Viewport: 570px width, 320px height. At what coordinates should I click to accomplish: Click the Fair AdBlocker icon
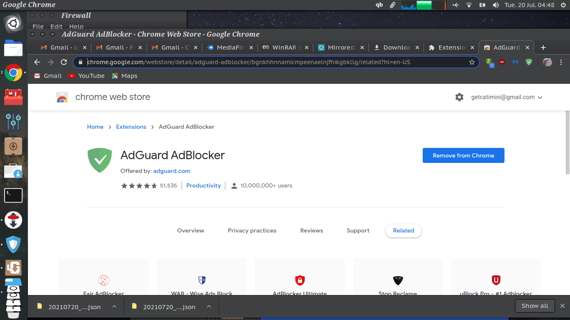[103, 280]
